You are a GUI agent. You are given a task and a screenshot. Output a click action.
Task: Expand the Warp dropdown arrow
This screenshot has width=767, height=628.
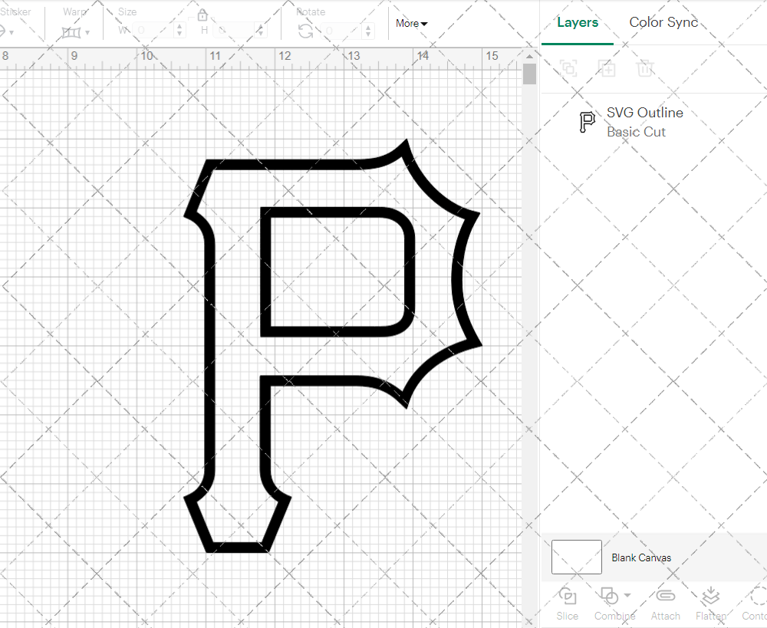[87, 33]
